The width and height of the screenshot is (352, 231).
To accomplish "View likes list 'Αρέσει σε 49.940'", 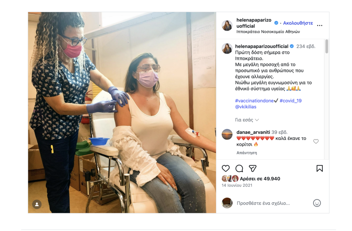I will (x=260, y=179).
